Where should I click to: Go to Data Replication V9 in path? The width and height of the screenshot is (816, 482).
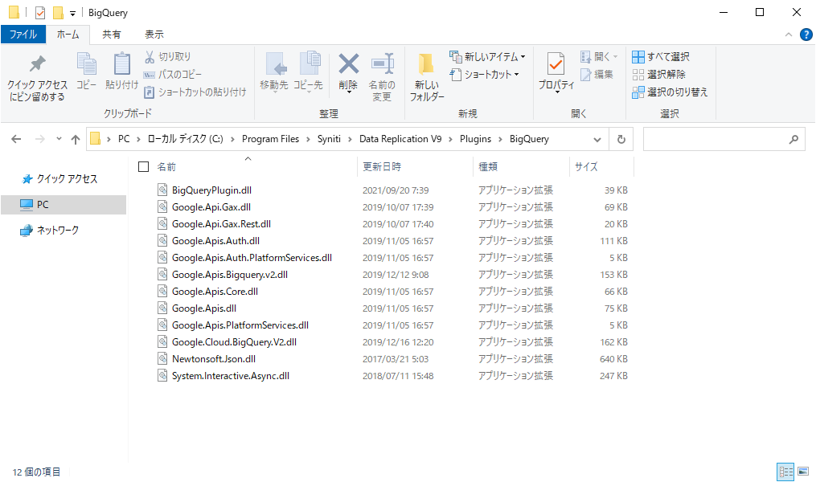400,139
